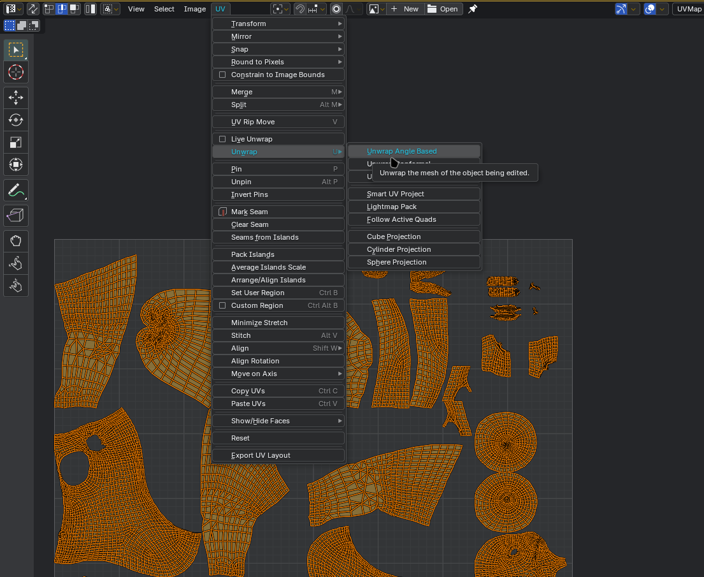
Task: Click Mark Seam menu entry
Action: tap(278, 212)
